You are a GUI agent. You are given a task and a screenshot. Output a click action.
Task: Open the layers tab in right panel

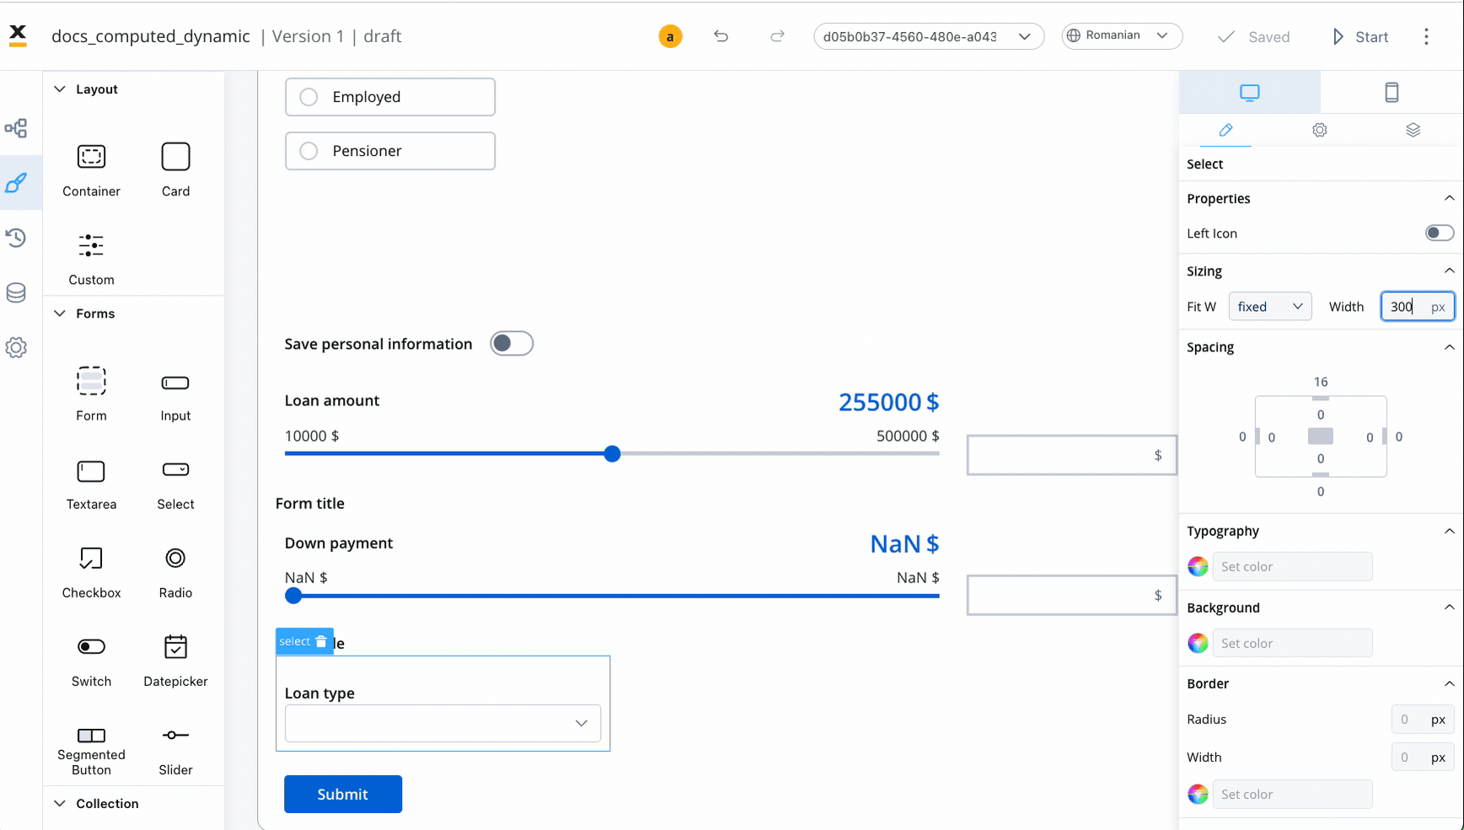1413,130
